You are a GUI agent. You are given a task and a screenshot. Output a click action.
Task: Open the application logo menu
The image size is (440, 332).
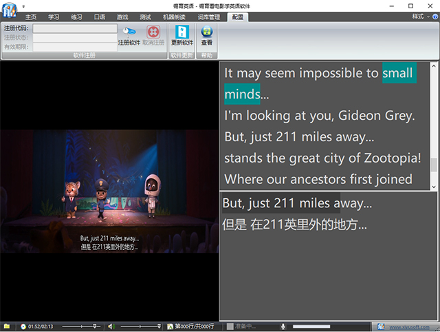coord(9,10)
